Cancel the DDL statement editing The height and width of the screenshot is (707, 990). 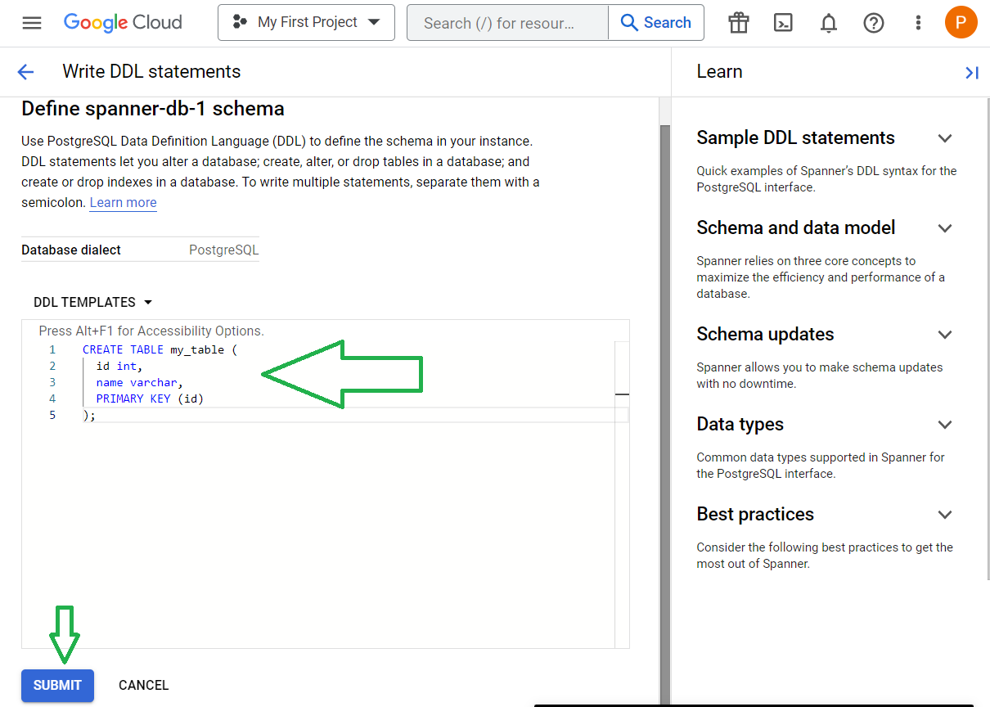(143, 686)
